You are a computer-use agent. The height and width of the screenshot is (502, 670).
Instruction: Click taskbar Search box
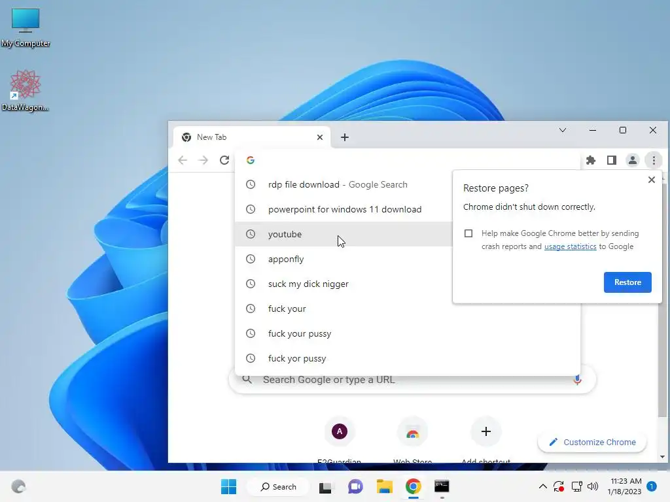279,486
